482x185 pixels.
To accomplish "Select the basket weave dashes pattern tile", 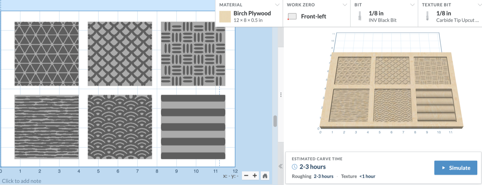I will tap(193, 54).
